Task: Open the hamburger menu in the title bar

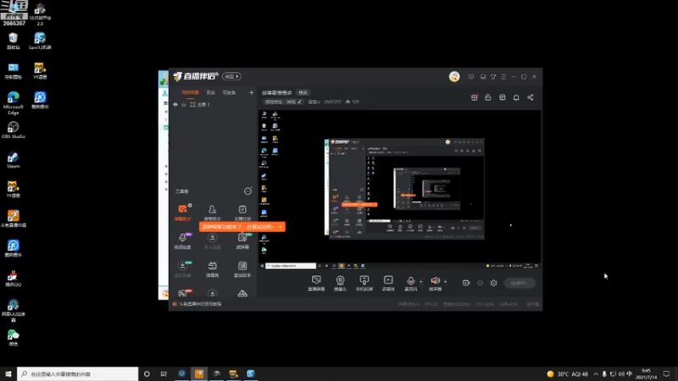Action: [503, 76]
